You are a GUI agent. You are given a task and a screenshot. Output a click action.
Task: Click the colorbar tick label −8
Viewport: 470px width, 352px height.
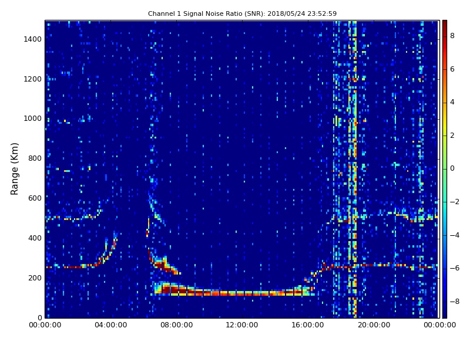pos(455,302)
